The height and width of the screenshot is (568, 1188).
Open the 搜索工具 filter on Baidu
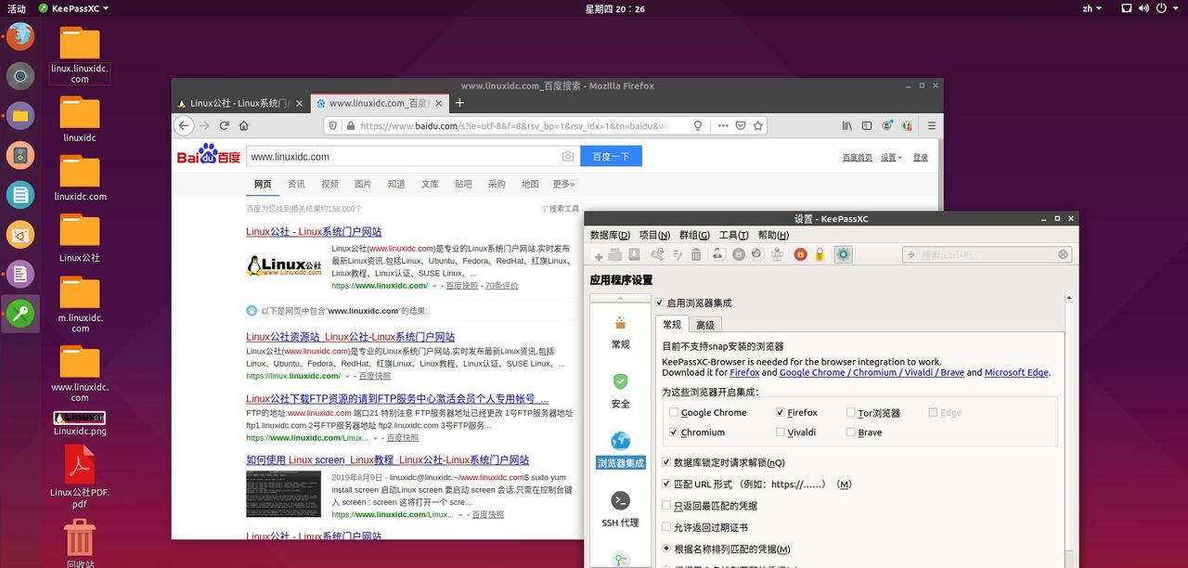click(x=560, y=209)
